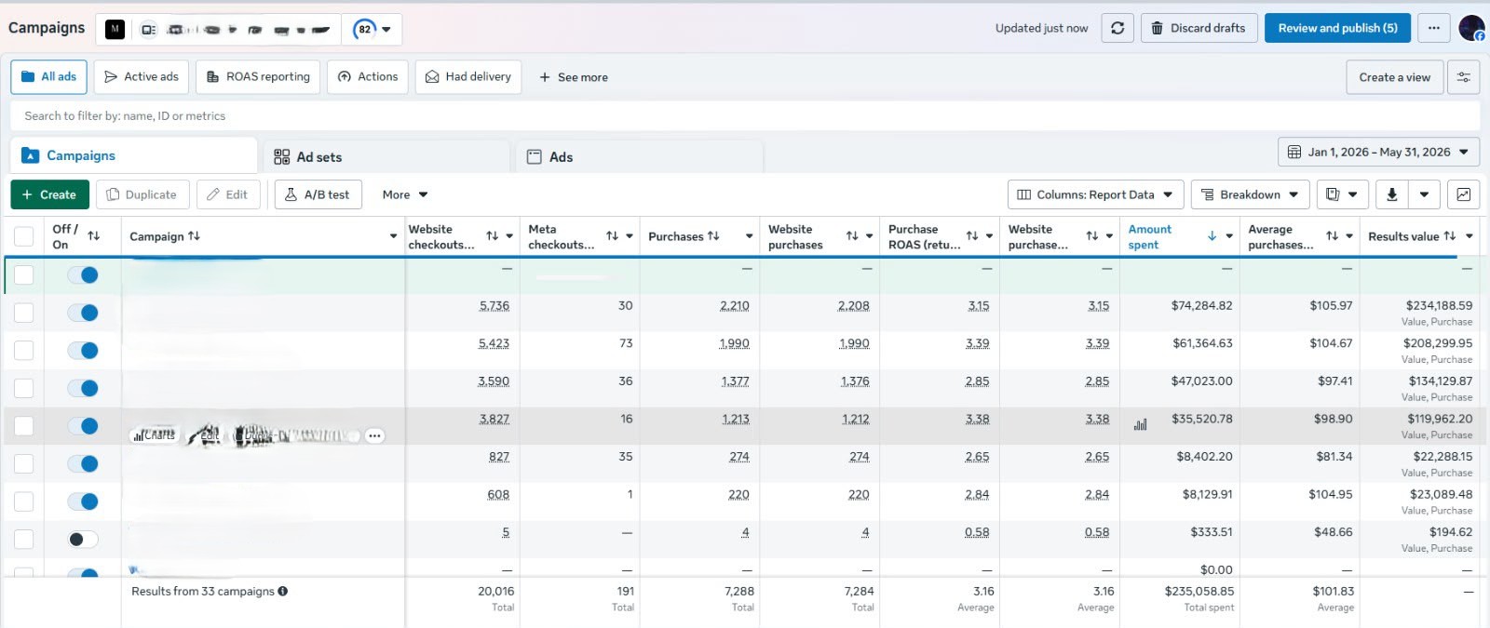Click the bar chart icon beside $35,520.78
This screenshot has height=628, width=1490.
[x=1140, y=424]
